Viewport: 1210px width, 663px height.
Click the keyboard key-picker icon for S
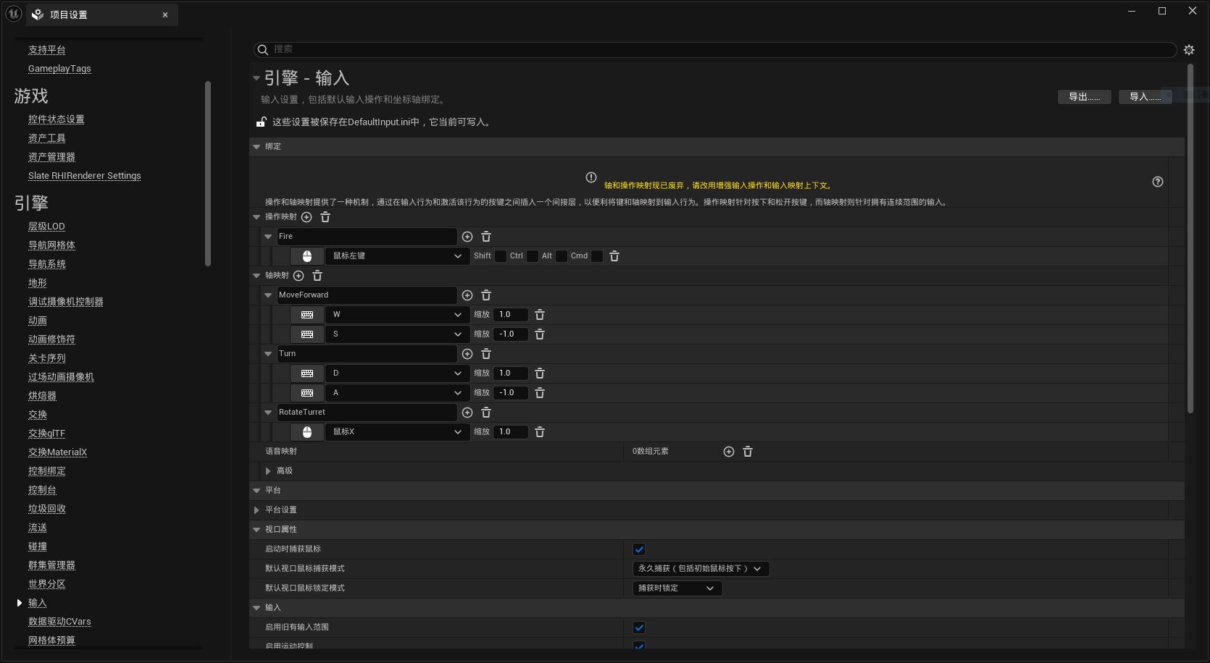click(307, 334)
